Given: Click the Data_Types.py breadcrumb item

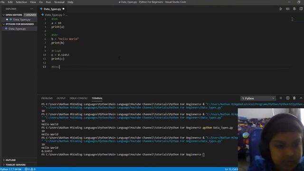Looking at the screenshot, I should click(53, 15).
